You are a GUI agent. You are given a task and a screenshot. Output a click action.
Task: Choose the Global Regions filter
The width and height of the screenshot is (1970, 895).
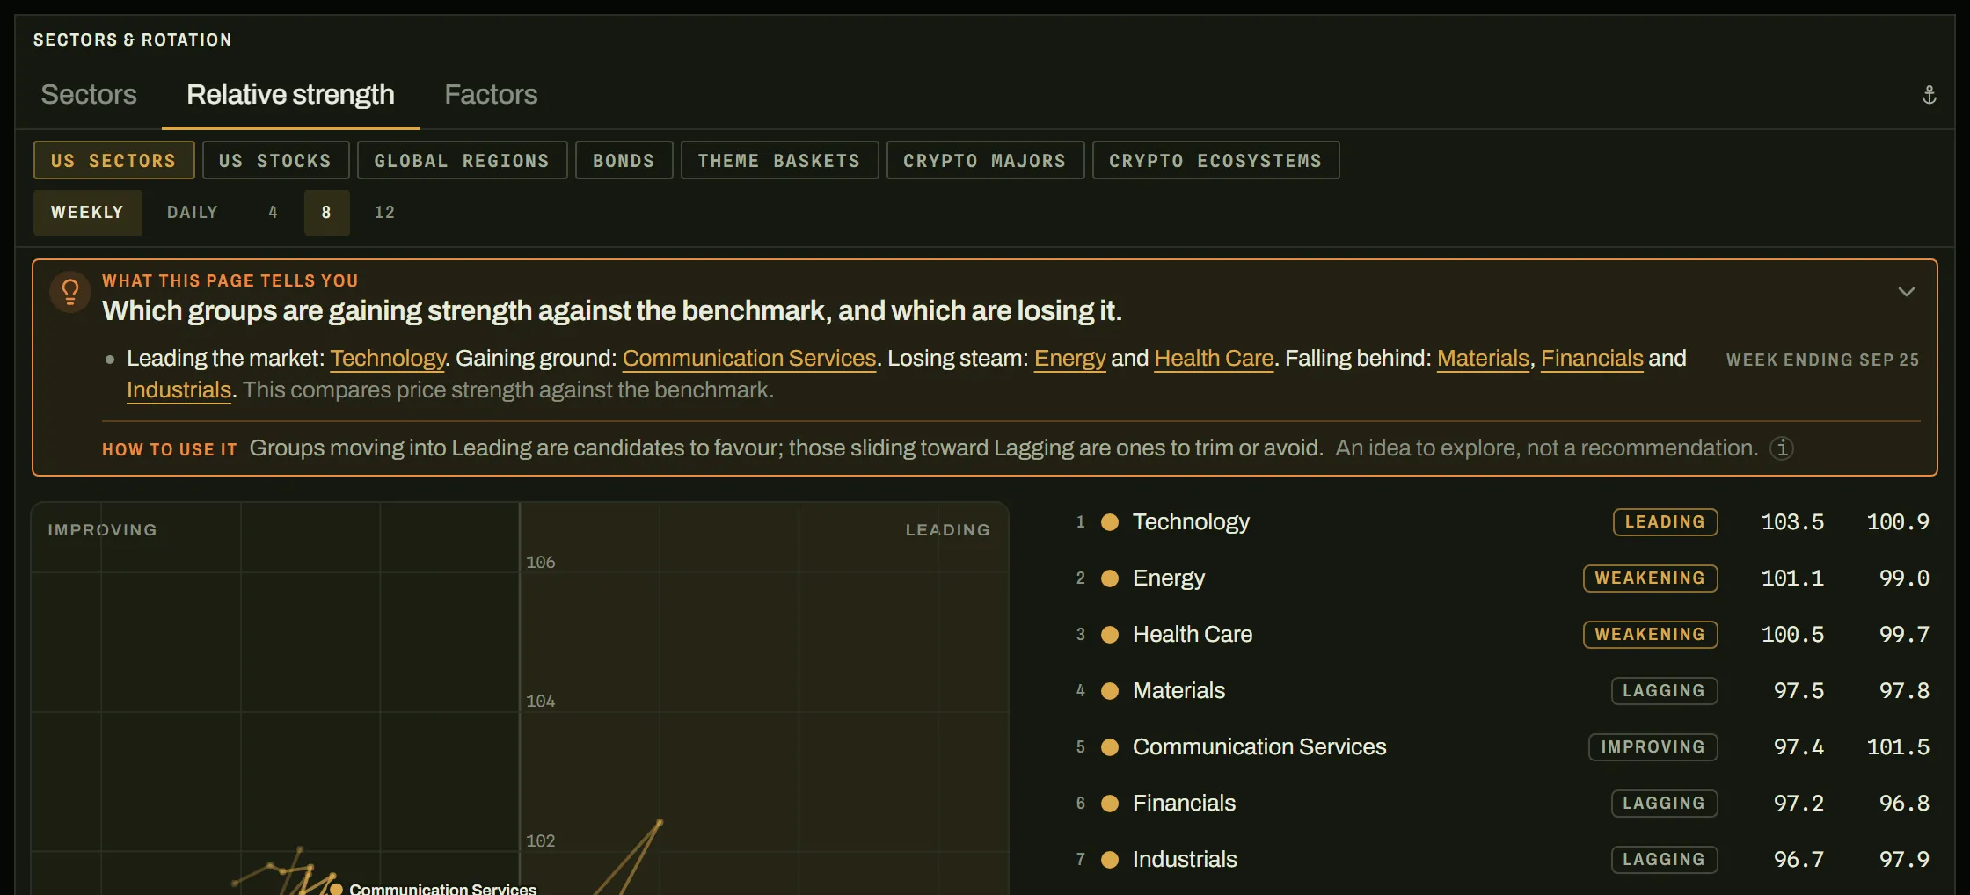point(462,160)
